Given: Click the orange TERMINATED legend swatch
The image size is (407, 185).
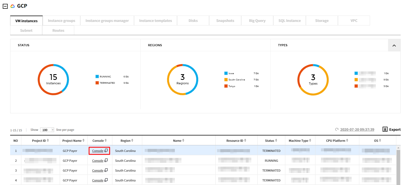Looking at the screenshot, I should [97, 83].
